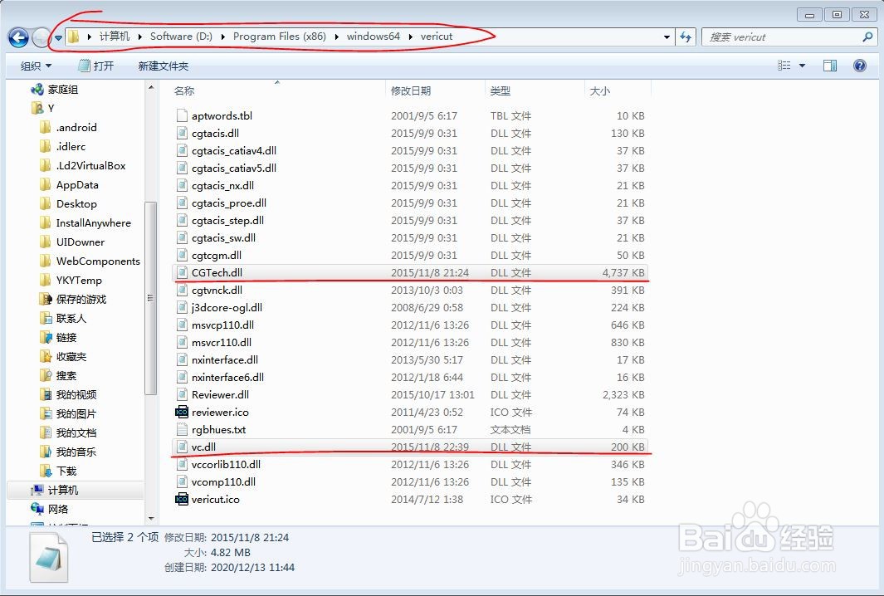Sort by 类型 column header

[x=501, y=90]
